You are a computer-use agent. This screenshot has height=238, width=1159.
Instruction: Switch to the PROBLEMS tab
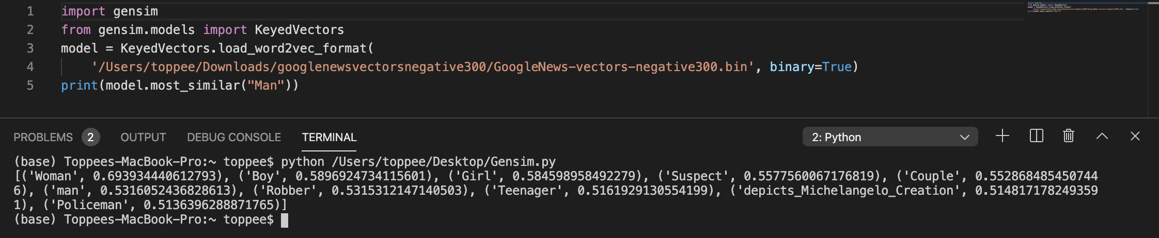pos(43,137)
